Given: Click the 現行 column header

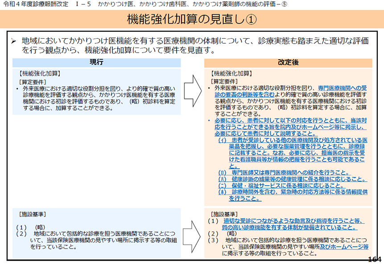Looking at the screenshot, I should 96,62.
